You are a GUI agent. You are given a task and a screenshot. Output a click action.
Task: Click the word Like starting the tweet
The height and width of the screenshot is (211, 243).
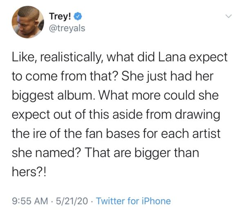click(x=24, y=57)
